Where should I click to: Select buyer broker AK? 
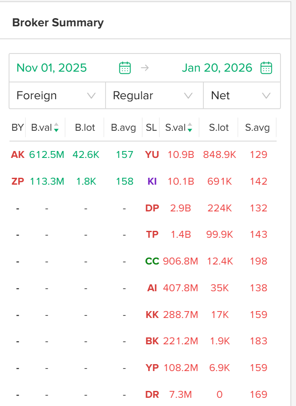[18, 154]
